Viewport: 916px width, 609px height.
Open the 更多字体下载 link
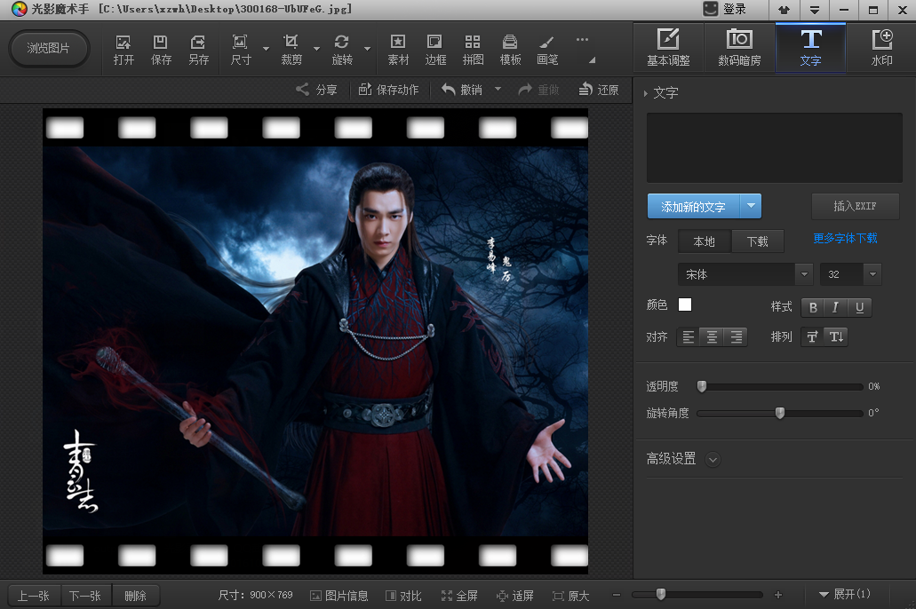[x=845, y=238]
